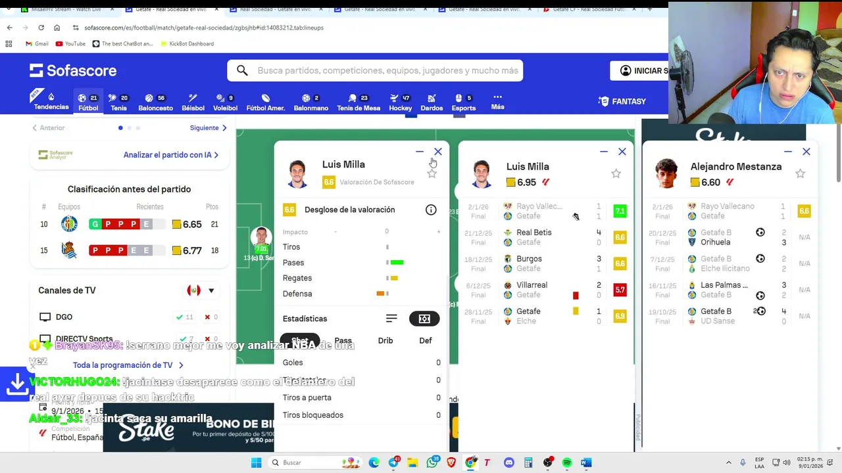Open Real Sociedad's row with 18 points
Screen dimensions: 842x473
130,250
